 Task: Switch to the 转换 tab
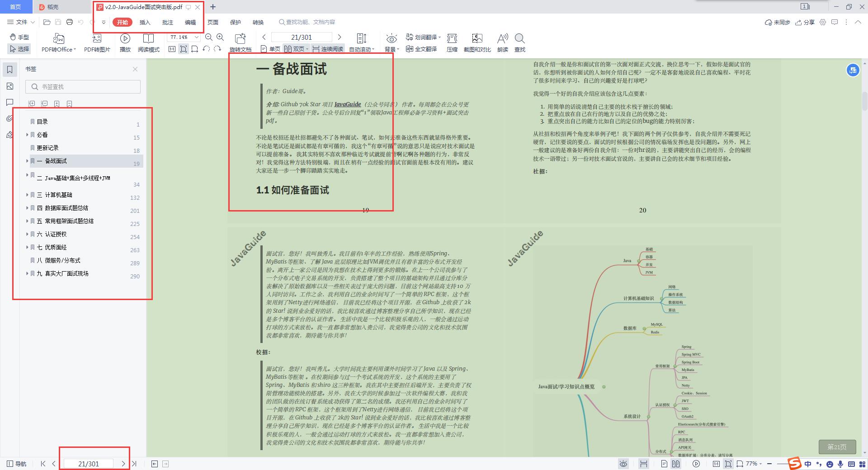(x=258, y=22)
